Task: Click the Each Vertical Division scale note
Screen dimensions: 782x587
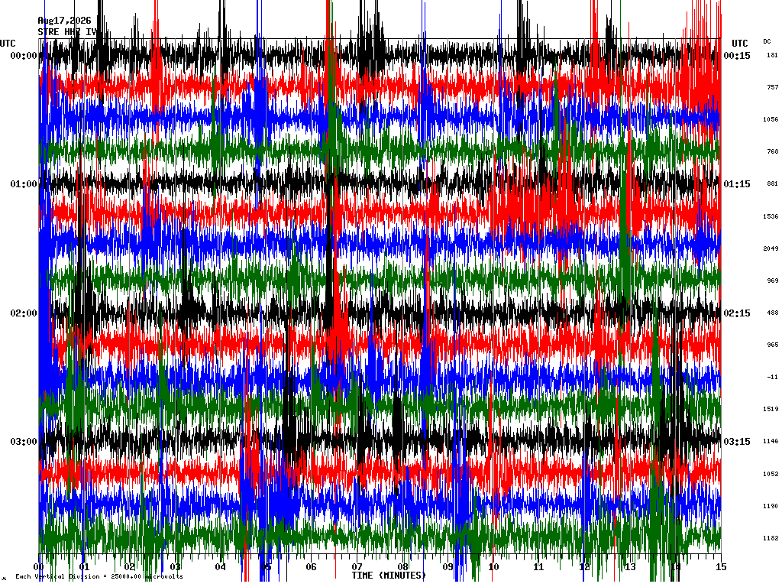Action: click(x=99, y=576)
